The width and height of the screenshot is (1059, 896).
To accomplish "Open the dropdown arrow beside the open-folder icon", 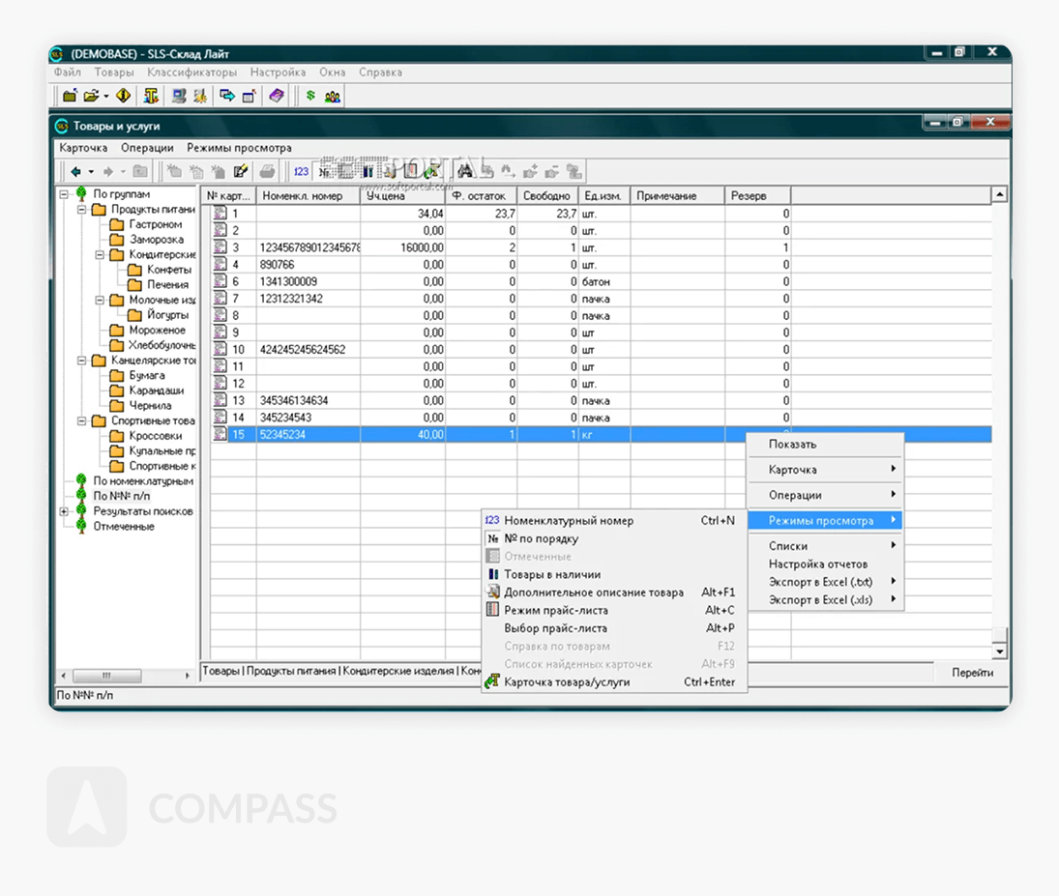I will pyautogui.click(x=105, y=96).
